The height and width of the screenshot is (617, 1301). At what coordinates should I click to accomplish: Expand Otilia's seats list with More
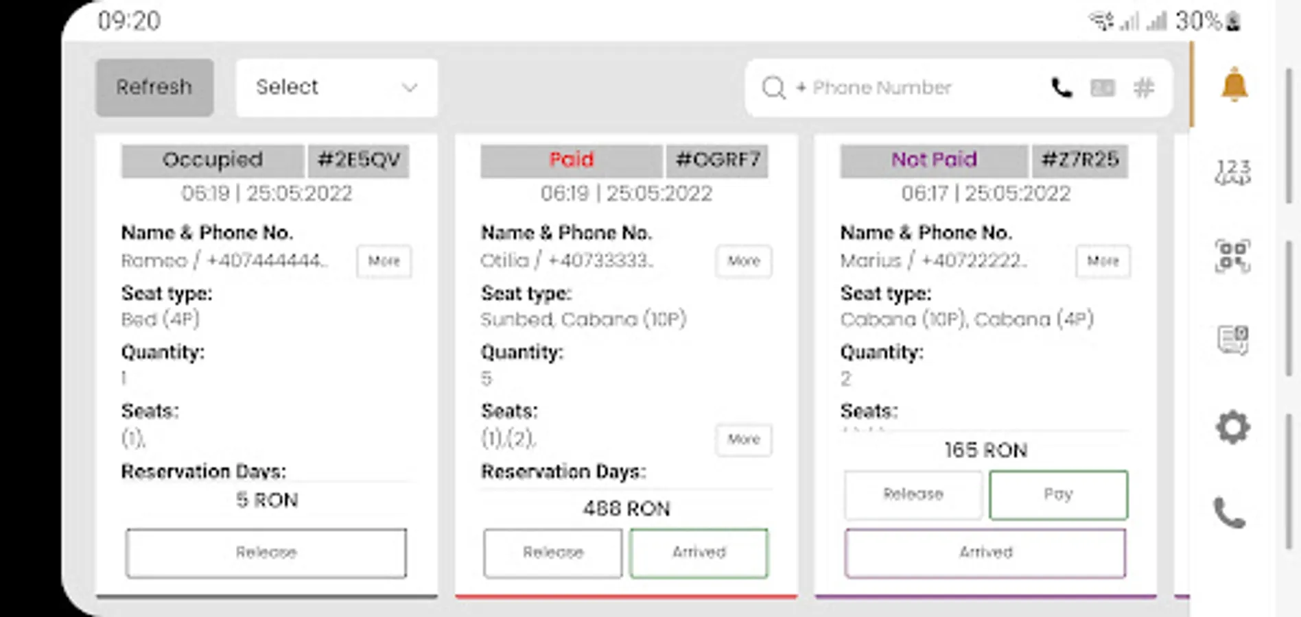coord(743,439)
